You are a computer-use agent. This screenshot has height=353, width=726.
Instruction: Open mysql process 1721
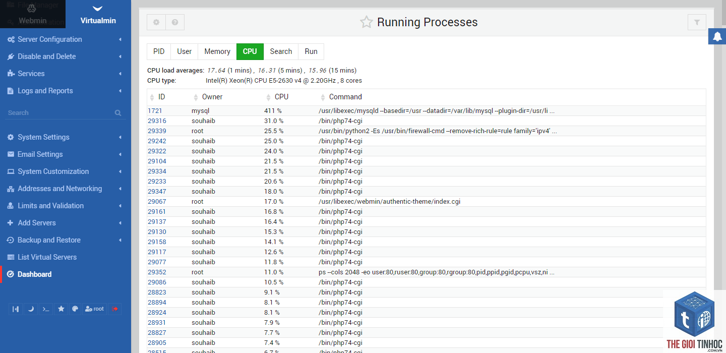(155, 111)
